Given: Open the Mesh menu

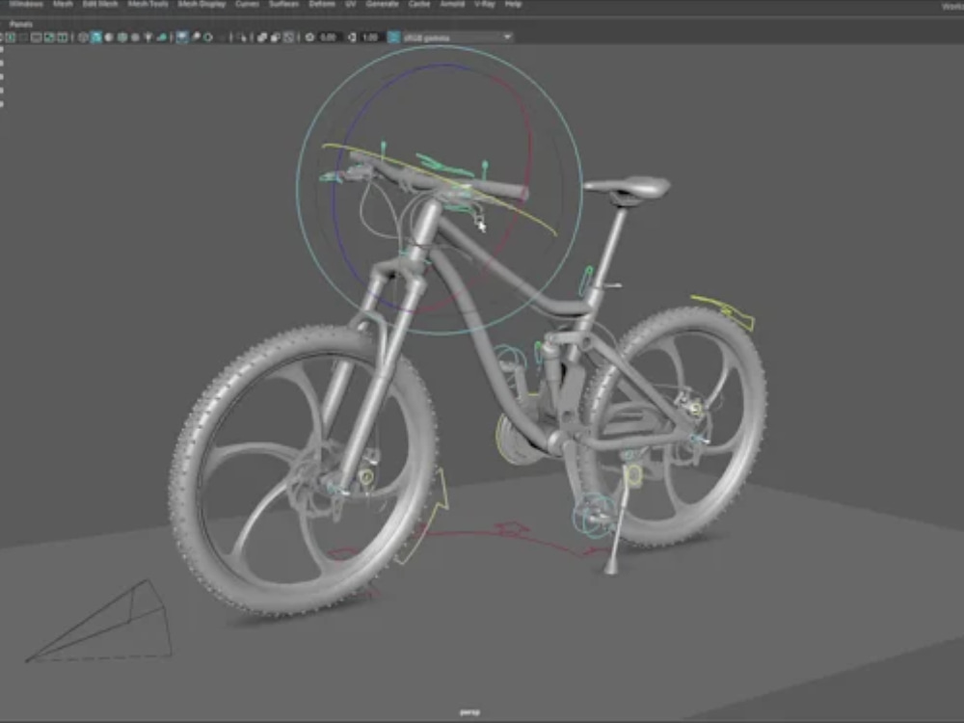Looking at the screenshot, I should click(63, 4).
